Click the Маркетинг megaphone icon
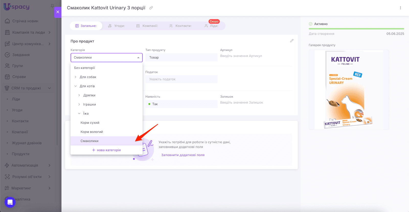 click(7, 188)
